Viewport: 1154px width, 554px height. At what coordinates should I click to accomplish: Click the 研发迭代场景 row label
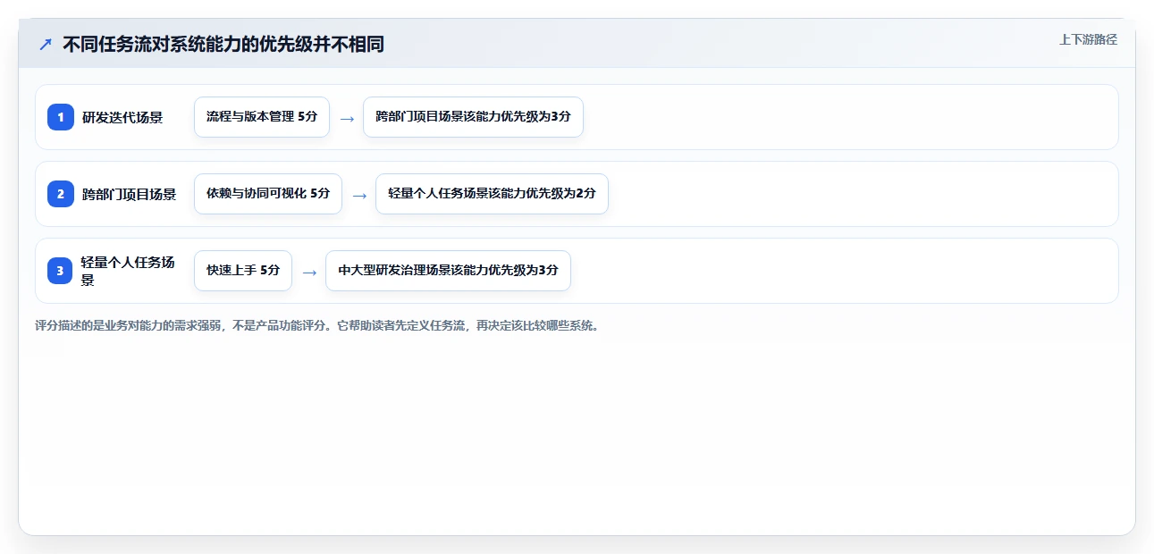coord(122,117)
